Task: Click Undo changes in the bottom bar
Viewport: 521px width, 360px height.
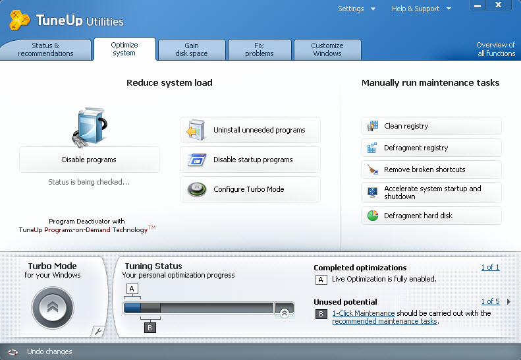Action: point(49,351)
